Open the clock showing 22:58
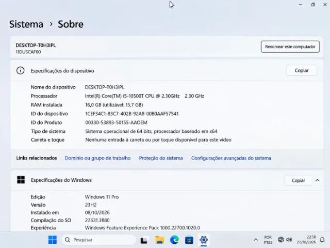 click(306, 240)
